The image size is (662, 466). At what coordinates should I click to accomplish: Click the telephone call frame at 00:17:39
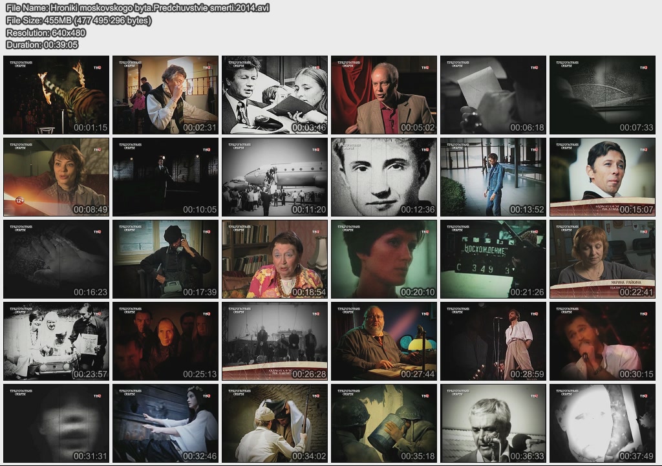165,259
